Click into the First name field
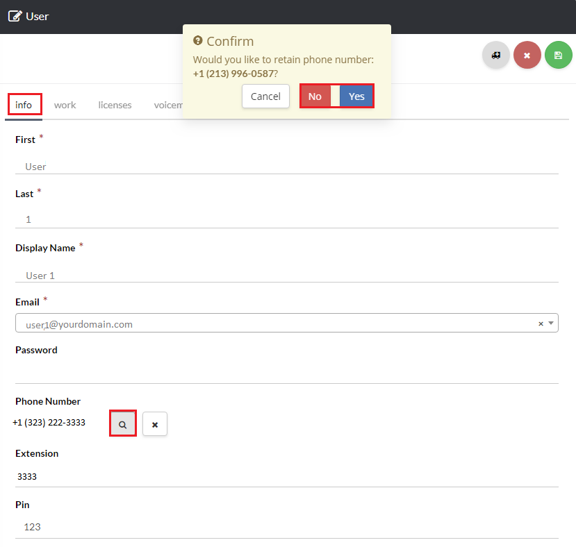 coord(286,167)
